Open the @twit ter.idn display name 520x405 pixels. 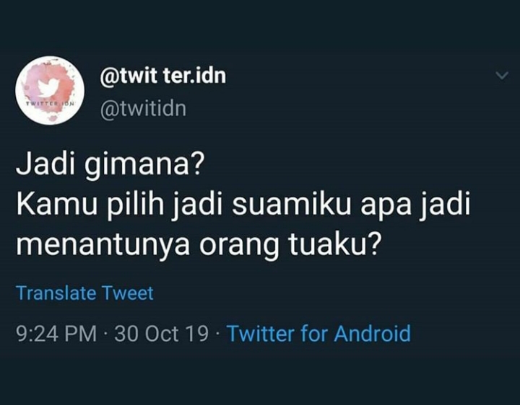click(x=162, y=76)
